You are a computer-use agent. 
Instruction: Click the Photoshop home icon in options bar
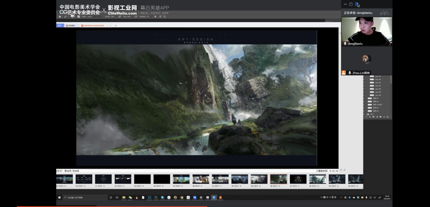tap(60, 16)
